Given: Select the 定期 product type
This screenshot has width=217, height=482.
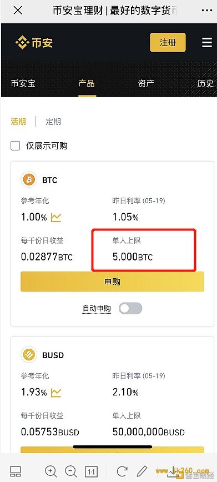Looking at the screenshot, I should point(53,122).
